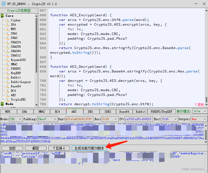208x173 pixels.
Task: Open the line break mode \r\n dropdown
Action: pos(200,111)
